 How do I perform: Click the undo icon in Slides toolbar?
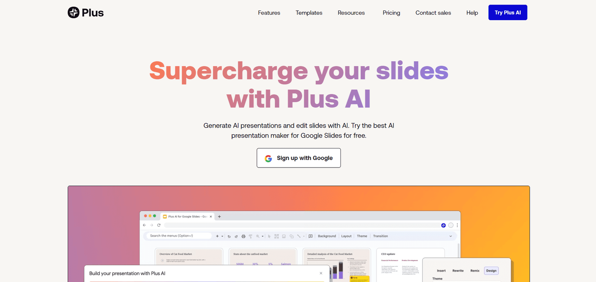point(229,236)
